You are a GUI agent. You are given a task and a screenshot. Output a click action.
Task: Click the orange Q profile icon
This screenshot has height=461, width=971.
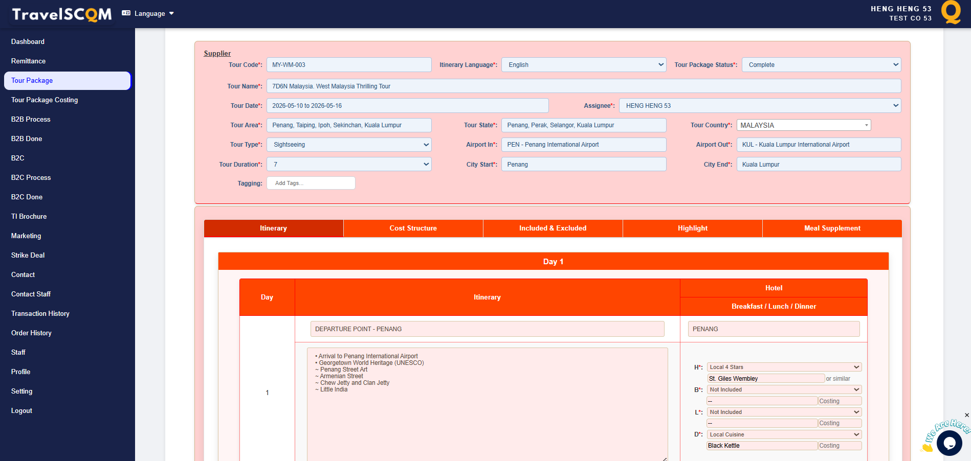pos(951,13)
